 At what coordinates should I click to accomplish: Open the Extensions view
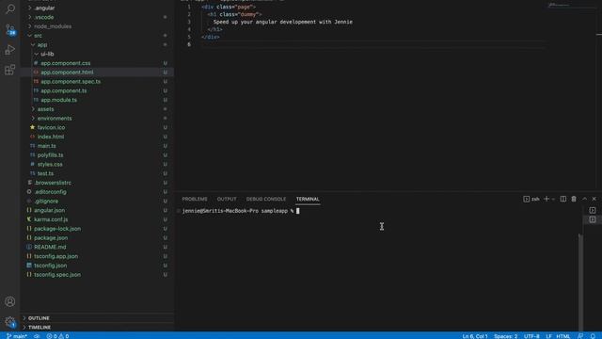10,70
